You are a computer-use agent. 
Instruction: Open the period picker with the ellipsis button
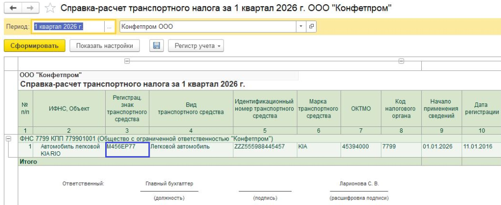coord(109,27)
